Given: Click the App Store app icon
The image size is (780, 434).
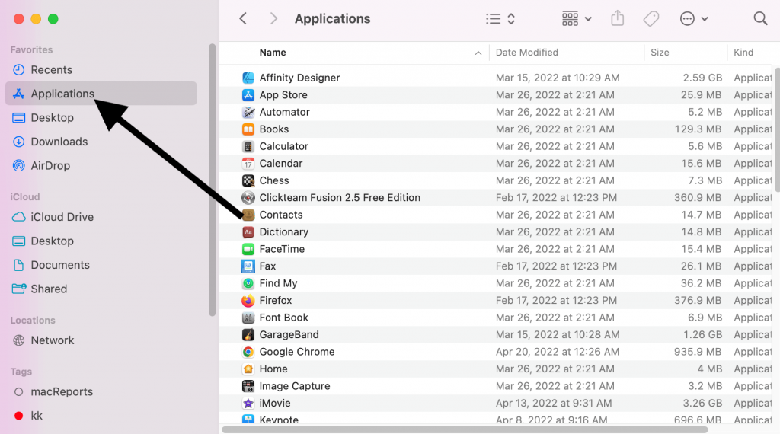Looking at the screenshot, I should point(248,95).
